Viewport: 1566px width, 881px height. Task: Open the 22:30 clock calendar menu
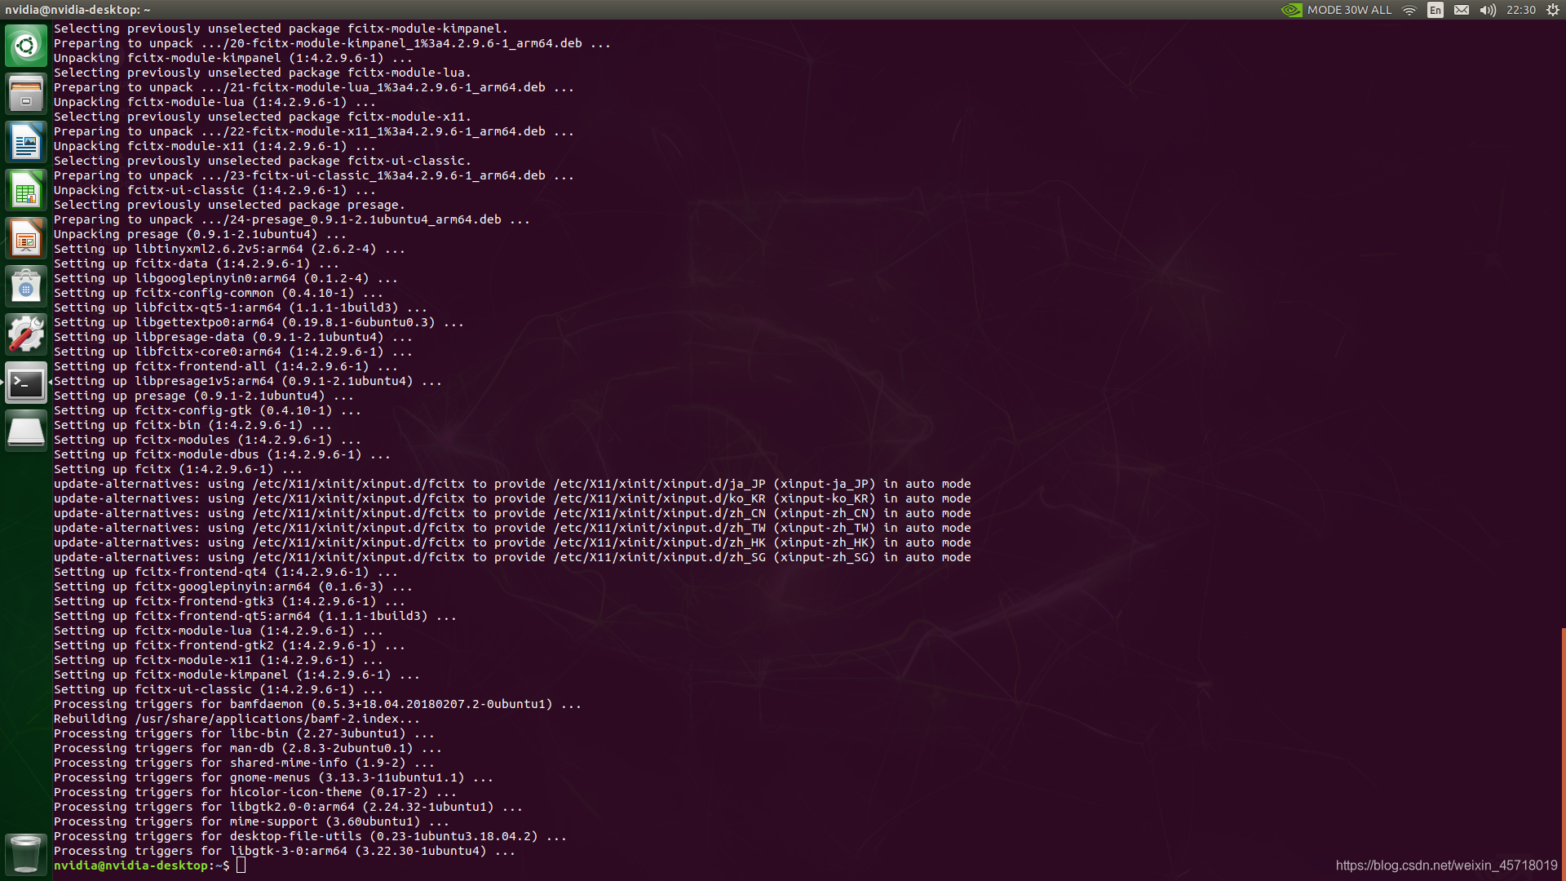tap(1521, 10)
